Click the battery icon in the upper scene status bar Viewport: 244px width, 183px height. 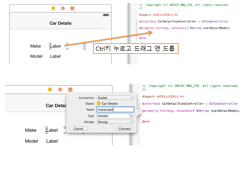click(x=106, y=15)
